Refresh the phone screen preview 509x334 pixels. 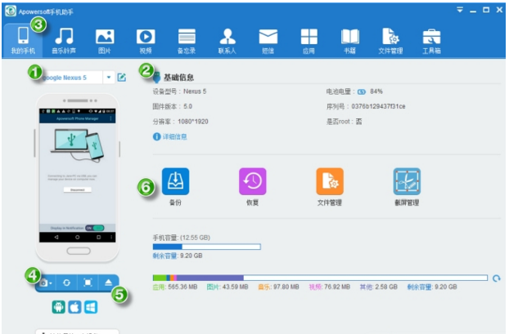[66, 283]
